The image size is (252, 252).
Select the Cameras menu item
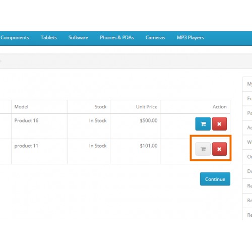155,37
